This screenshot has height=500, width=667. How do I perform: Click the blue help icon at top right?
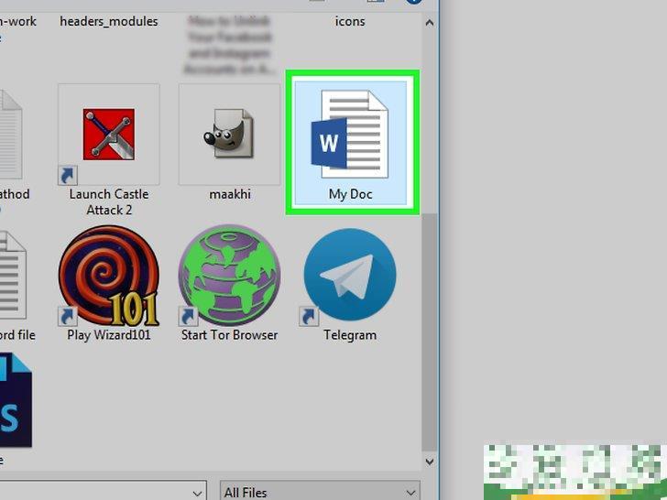pyautogui.click(x=413, y=3)
